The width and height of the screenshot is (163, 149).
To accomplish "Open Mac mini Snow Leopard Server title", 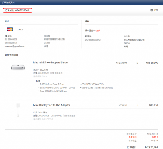I will (51, 63).
